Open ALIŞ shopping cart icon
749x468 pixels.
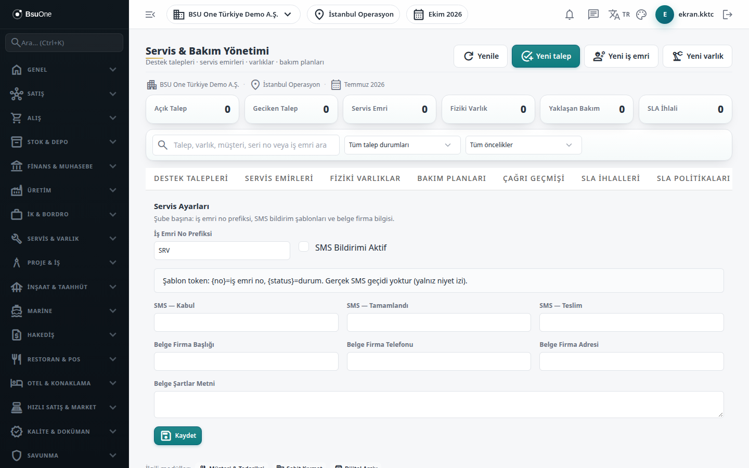(17, 118)
